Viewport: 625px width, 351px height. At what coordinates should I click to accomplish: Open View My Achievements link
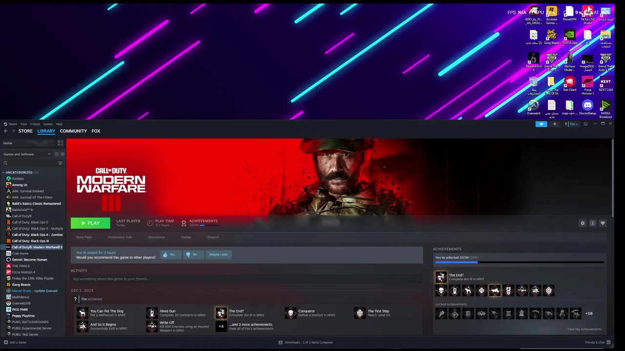pyautogui.click(x=584, y=329)
